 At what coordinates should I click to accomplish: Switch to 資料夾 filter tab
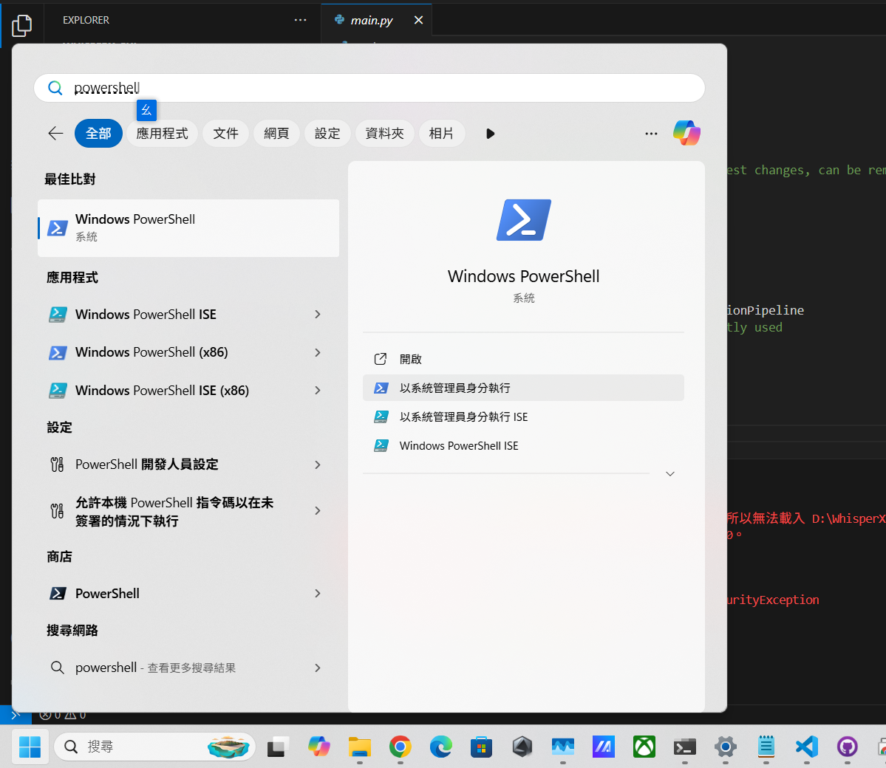click(385, 133)
